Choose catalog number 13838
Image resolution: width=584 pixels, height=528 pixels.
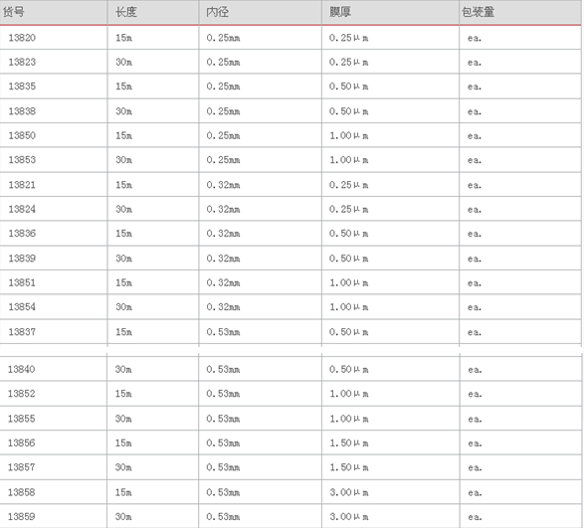[22, 111]
